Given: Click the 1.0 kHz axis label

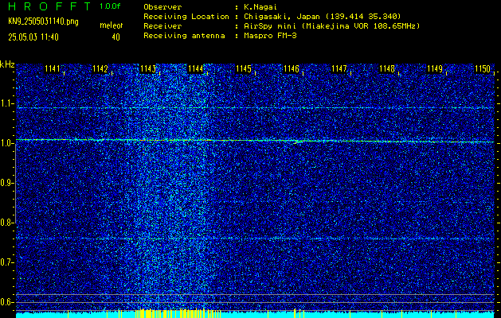Looking at the screenshot, I should (6, 143).
